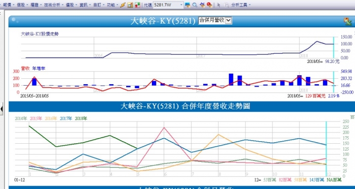The image size is (355, 189).
Task: Click the yellow window toolbar icon
Action: 130,5
